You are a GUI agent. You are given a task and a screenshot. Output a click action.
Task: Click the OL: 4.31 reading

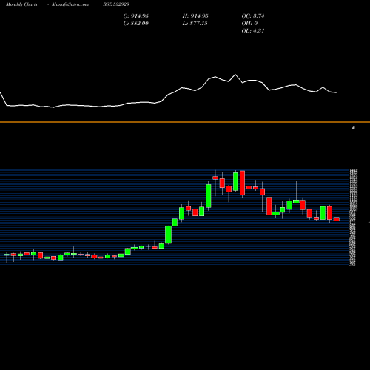(253, 31)
